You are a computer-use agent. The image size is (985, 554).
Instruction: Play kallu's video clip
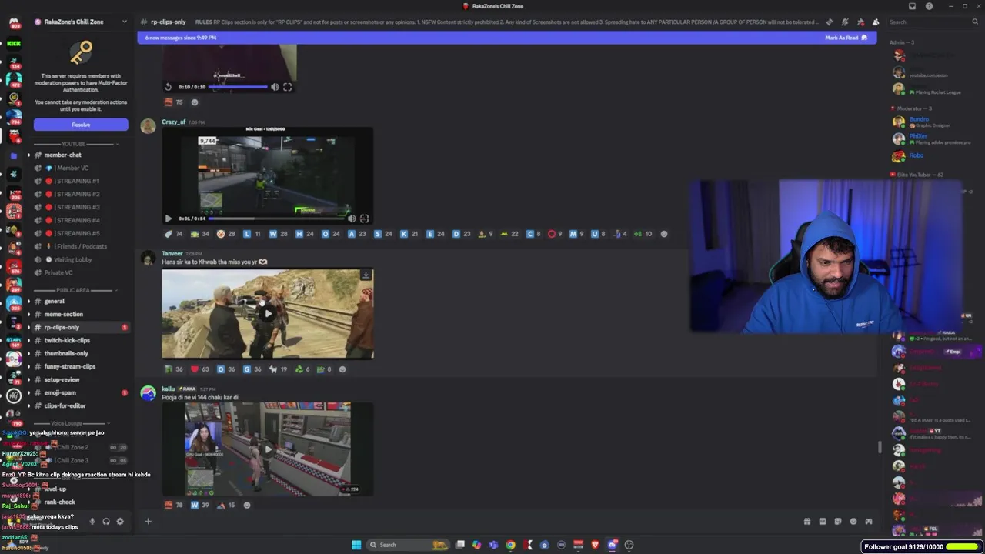(x=268, y=449)
